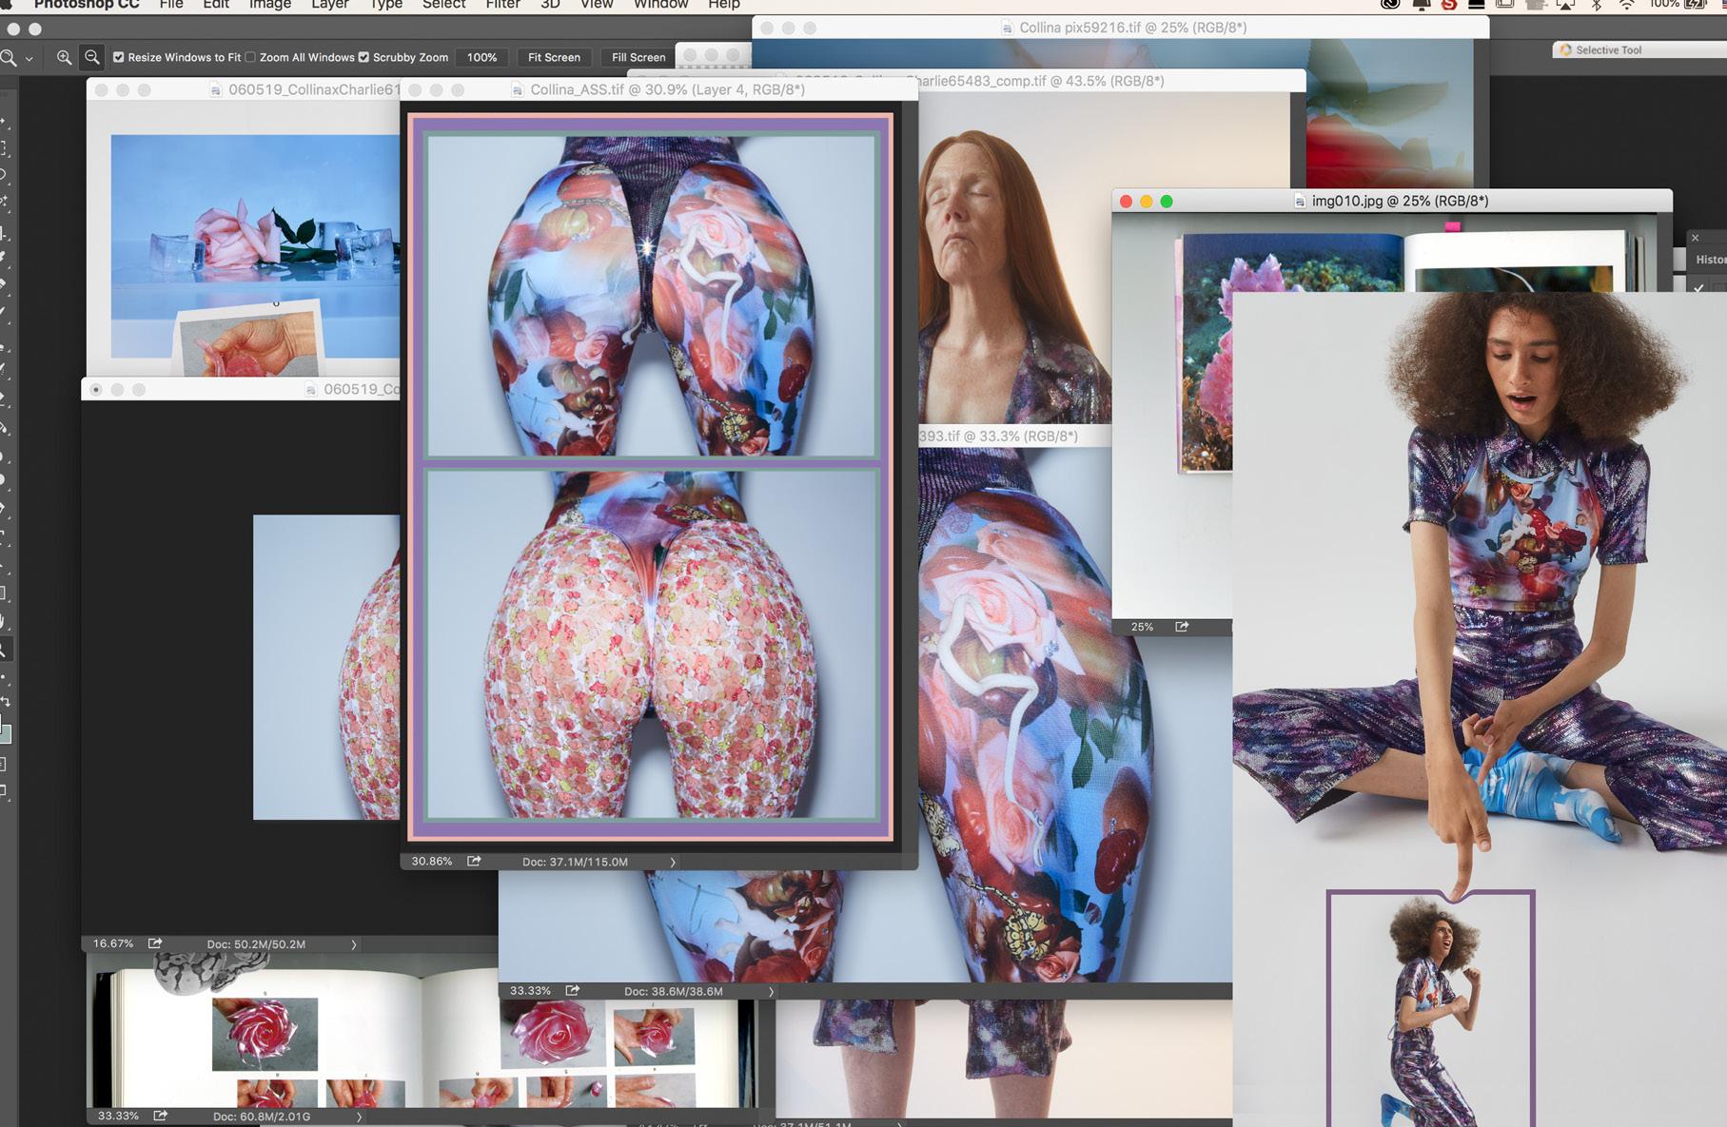Click the 100% zoom button

(482, 57)
